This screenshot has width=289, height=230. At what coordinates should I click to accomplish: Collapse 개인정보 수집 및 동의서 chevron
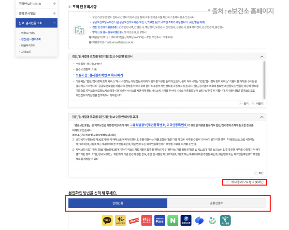click(262, 57)
